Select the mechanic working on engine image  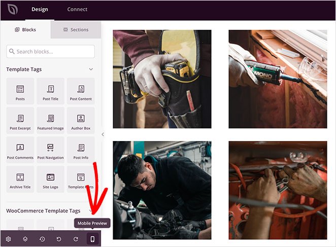coord(162,190)
